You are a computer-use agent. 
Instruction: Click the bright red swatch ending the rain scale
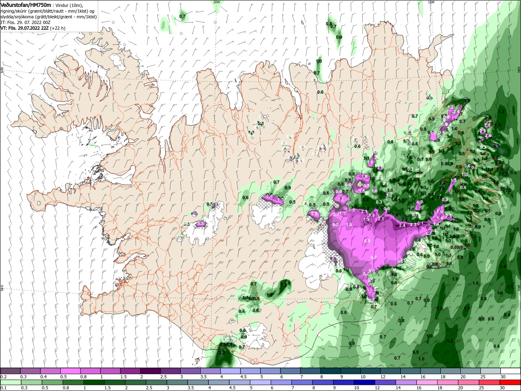510,382
